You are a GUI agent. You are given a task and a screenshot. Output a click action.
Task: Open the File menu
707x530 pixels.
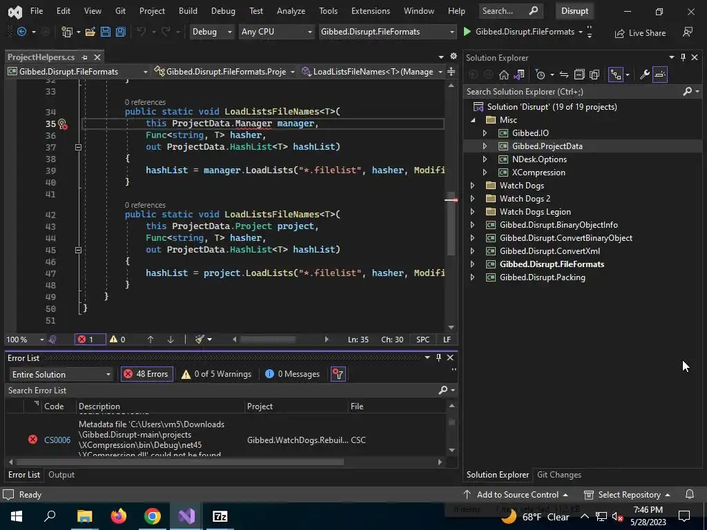click(37, 11)
